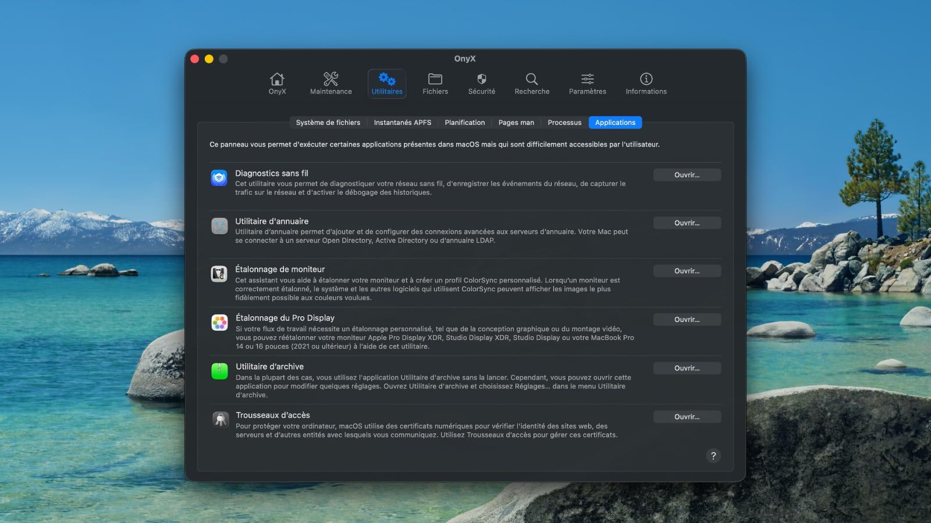This screenshot has height=523, width=931.
Task: Switch to Processus tab
Action: pyautogui.click(x=564, y=123)
